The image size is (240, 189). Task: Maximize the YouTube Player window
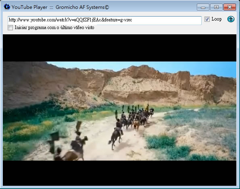tap(216, 7)
